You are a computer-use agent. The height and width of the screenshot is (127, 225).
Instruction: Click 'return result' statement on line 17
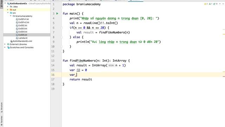(x=81, y=79)
